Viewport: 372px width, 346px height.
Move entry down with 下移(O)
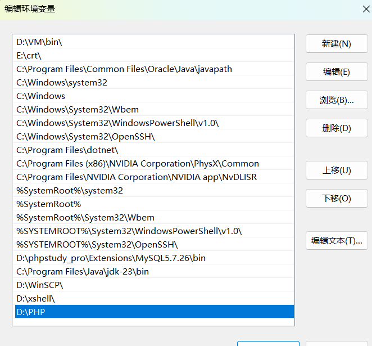click(336, 199)
